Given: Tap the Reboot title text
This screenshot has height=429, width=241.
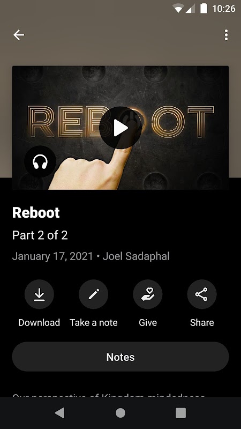Looking at the screenshot, I should click(x=36, y=212).
